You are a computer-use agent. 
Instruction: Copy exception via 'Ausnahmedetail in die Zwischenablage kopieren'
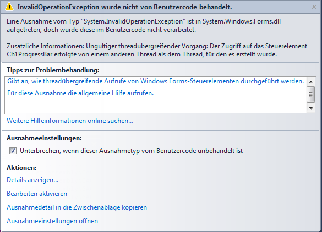(77, 207)
